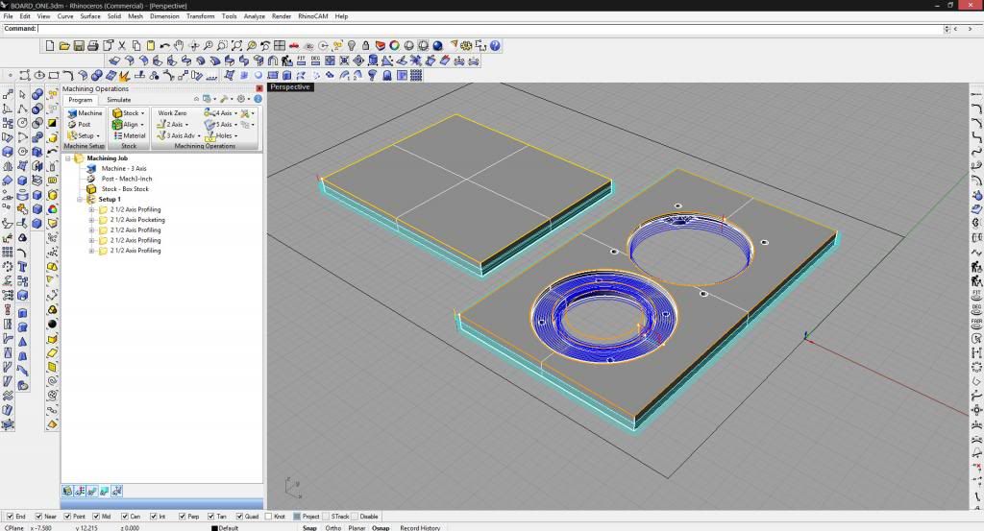Click the blue Render sphere icon
The width and height of the screenshot is (984, 531).
tap(437, 46)
